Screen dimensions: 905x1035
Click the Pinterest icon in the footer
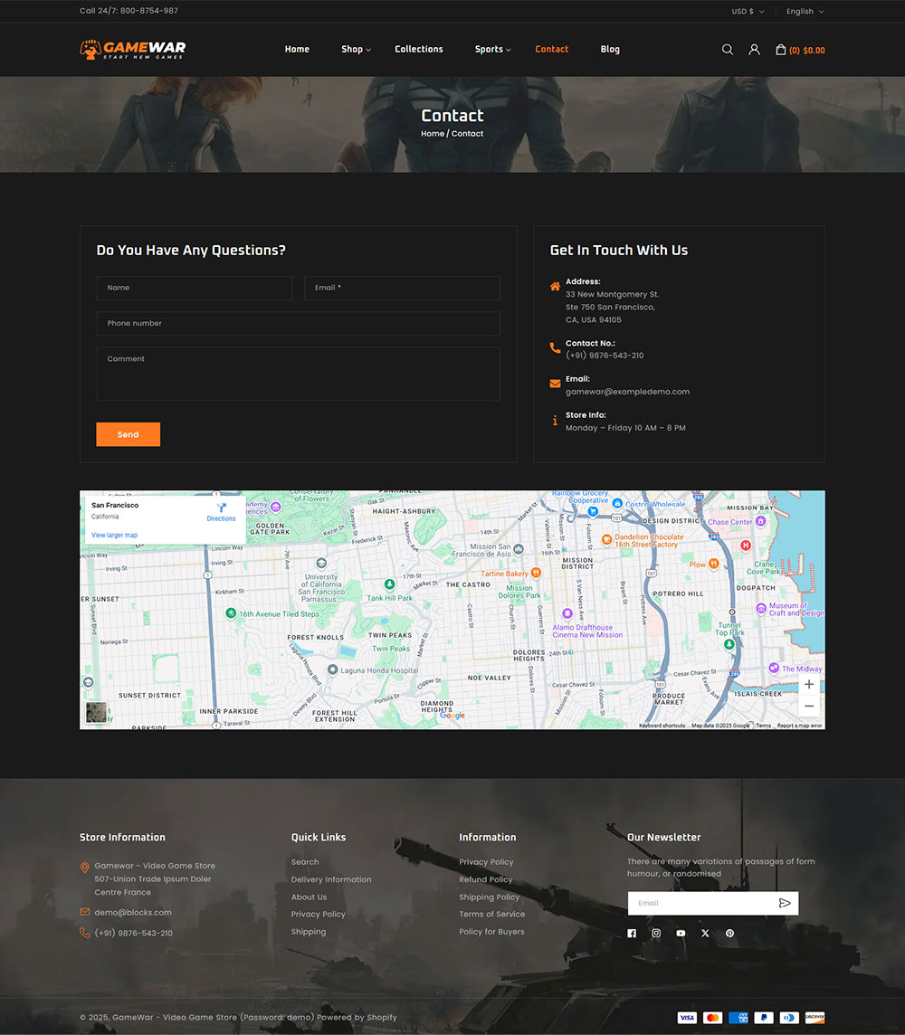coord(729,933)
